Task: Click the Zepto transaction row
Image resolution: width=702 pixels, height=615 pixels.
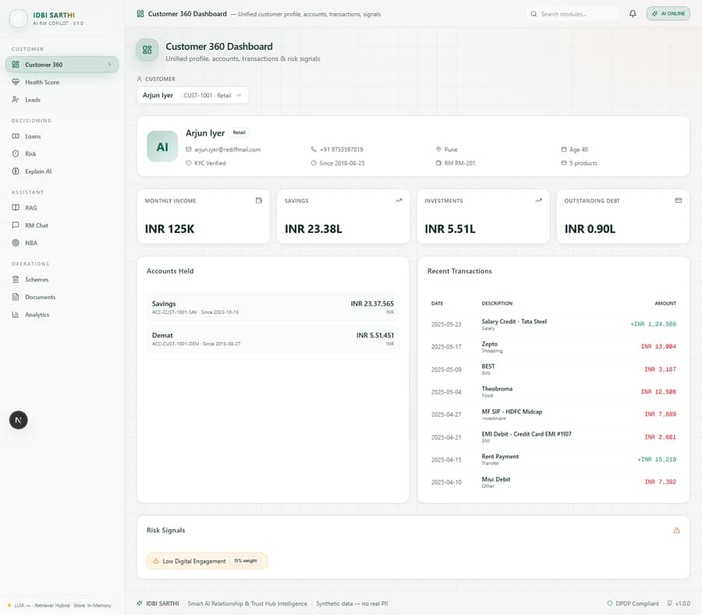Action: 553,347
